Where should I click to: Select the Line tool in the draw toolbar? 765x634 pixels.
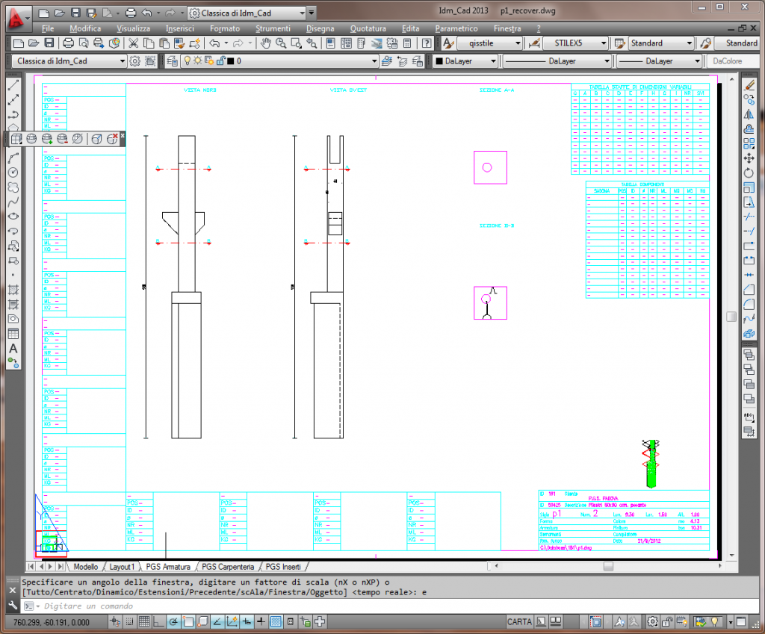coord(13,85)
